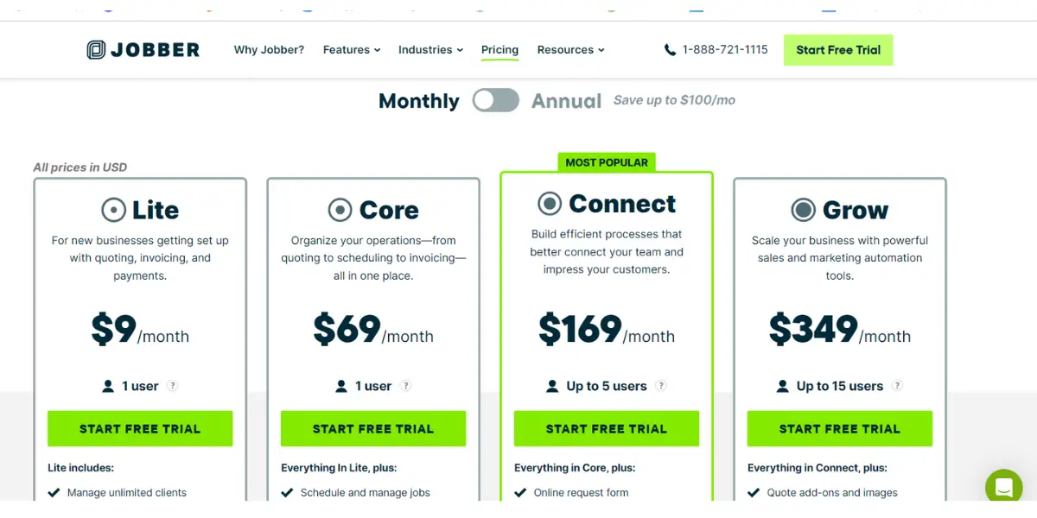Open the chat widget bubble icon
Viewport: 1037px width, 518px height.
click(x=1003, y=487)
